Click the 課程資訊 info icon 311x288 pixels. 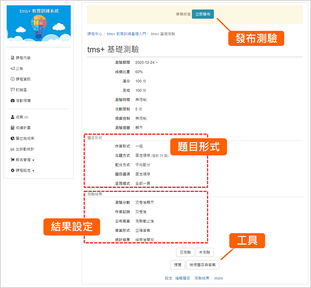pos(12,79)
